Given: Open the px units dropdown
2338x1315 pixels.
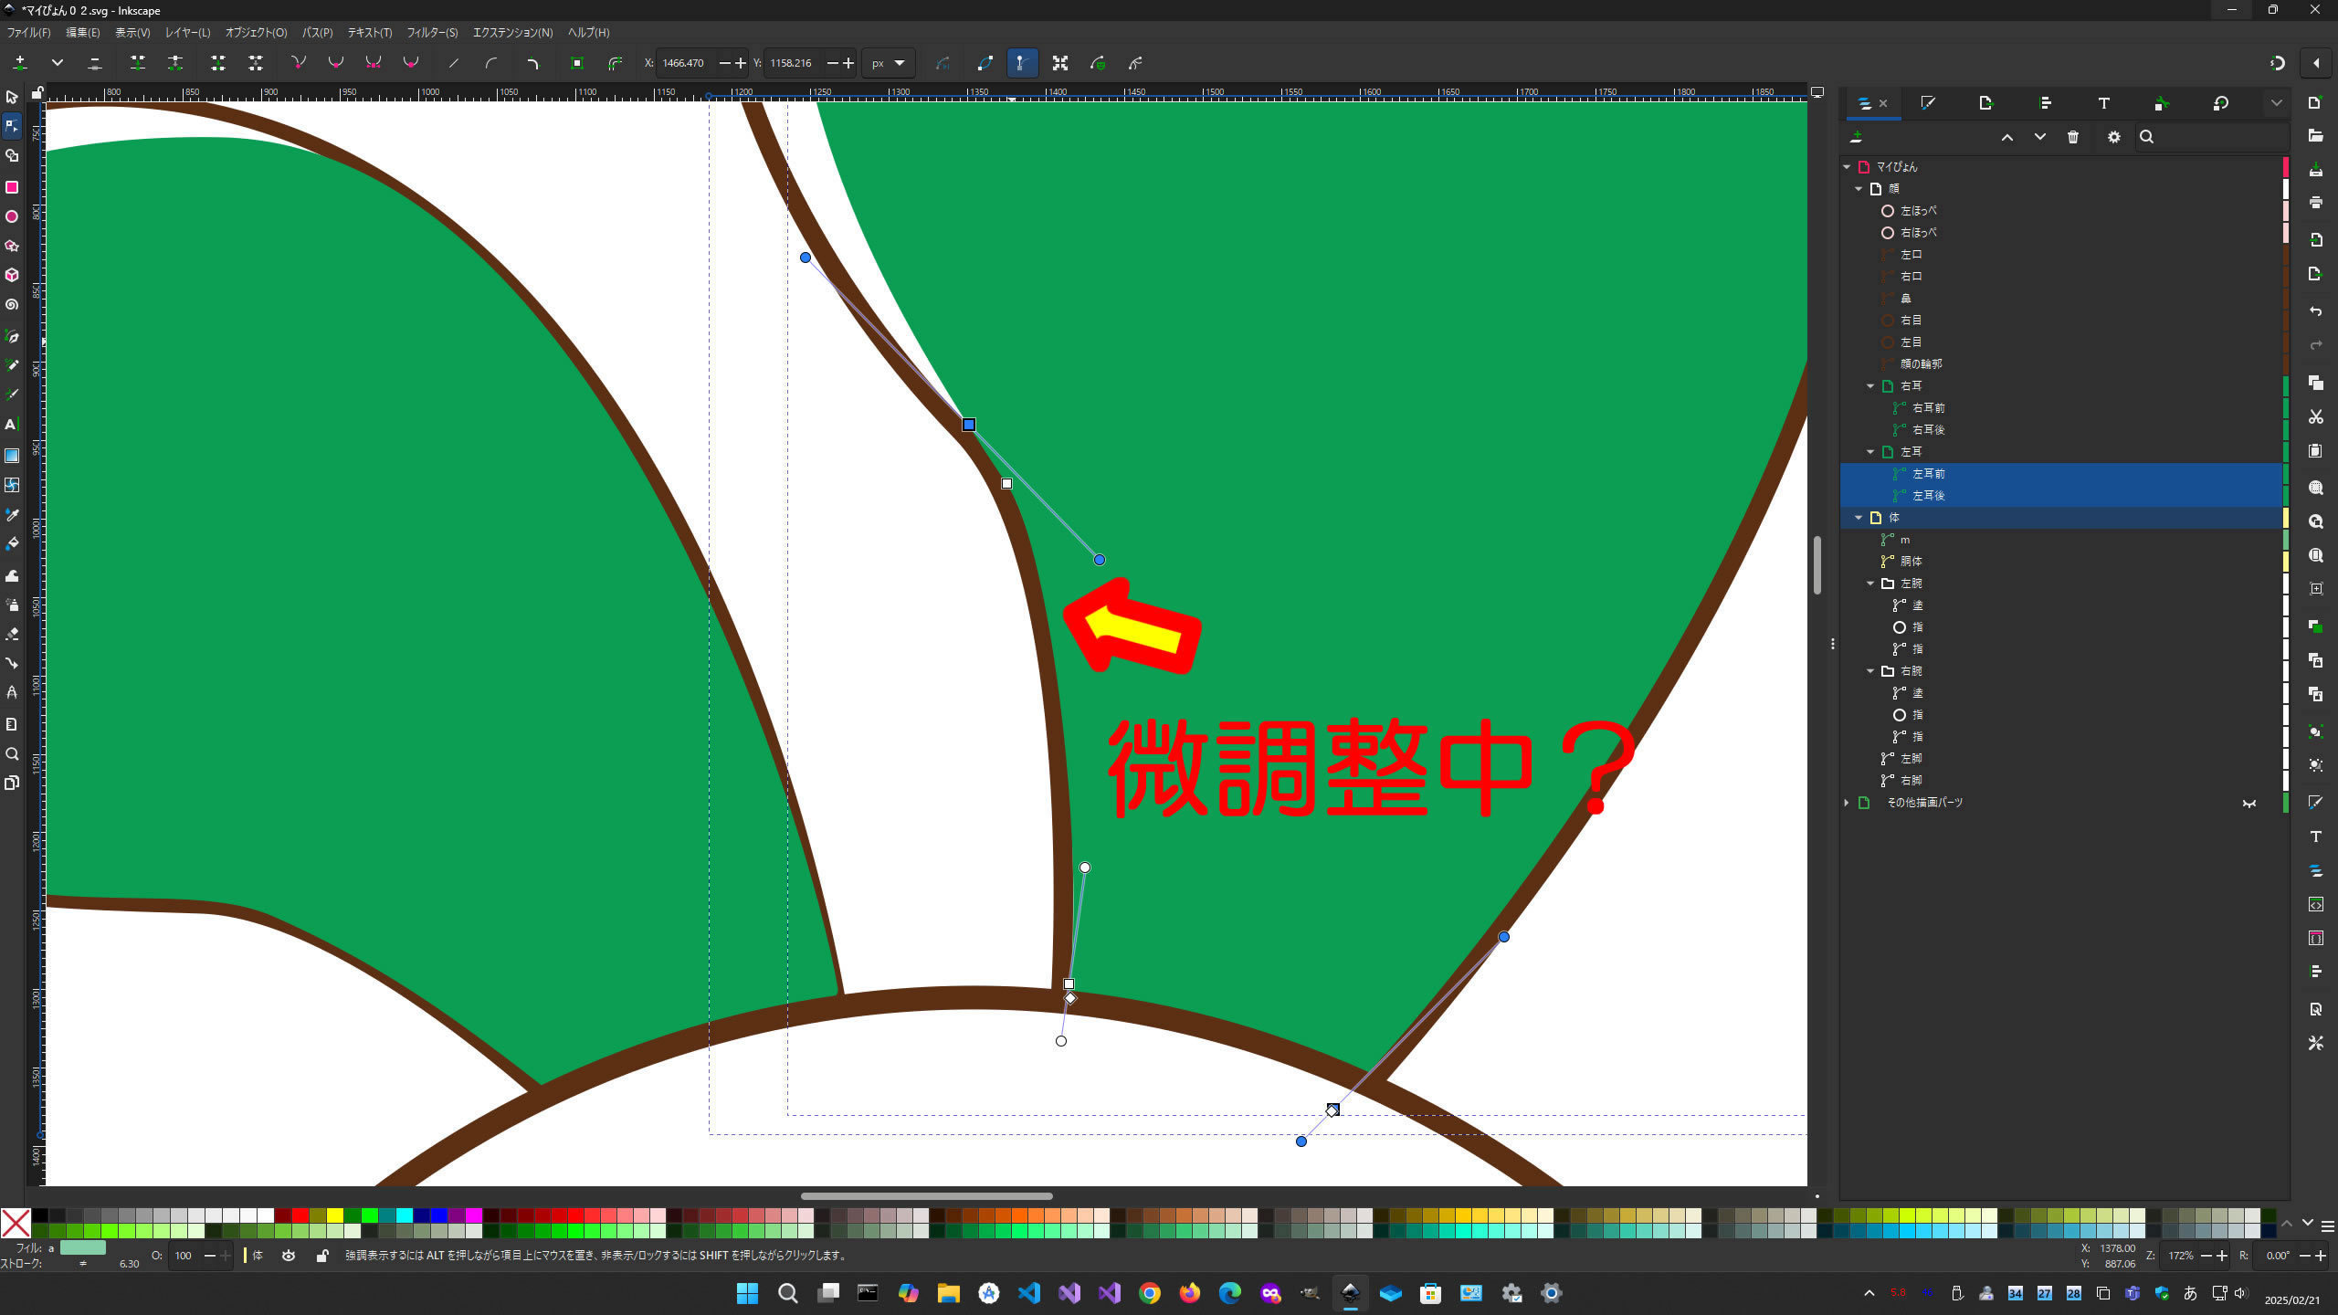Looking at the screenshot, I should tap(888, 63).
